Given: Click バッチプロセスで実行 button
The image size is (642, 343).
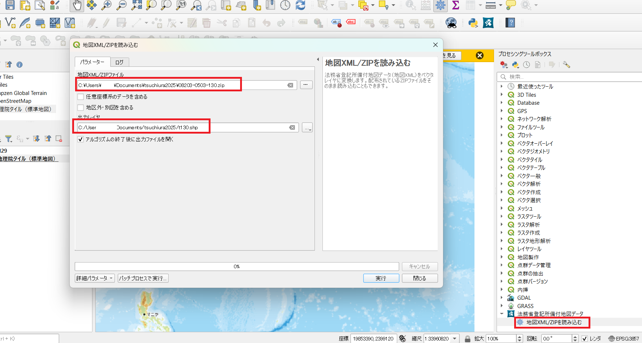Looking at the screenshot, I should pyautogui.click(x=143, y=278).
